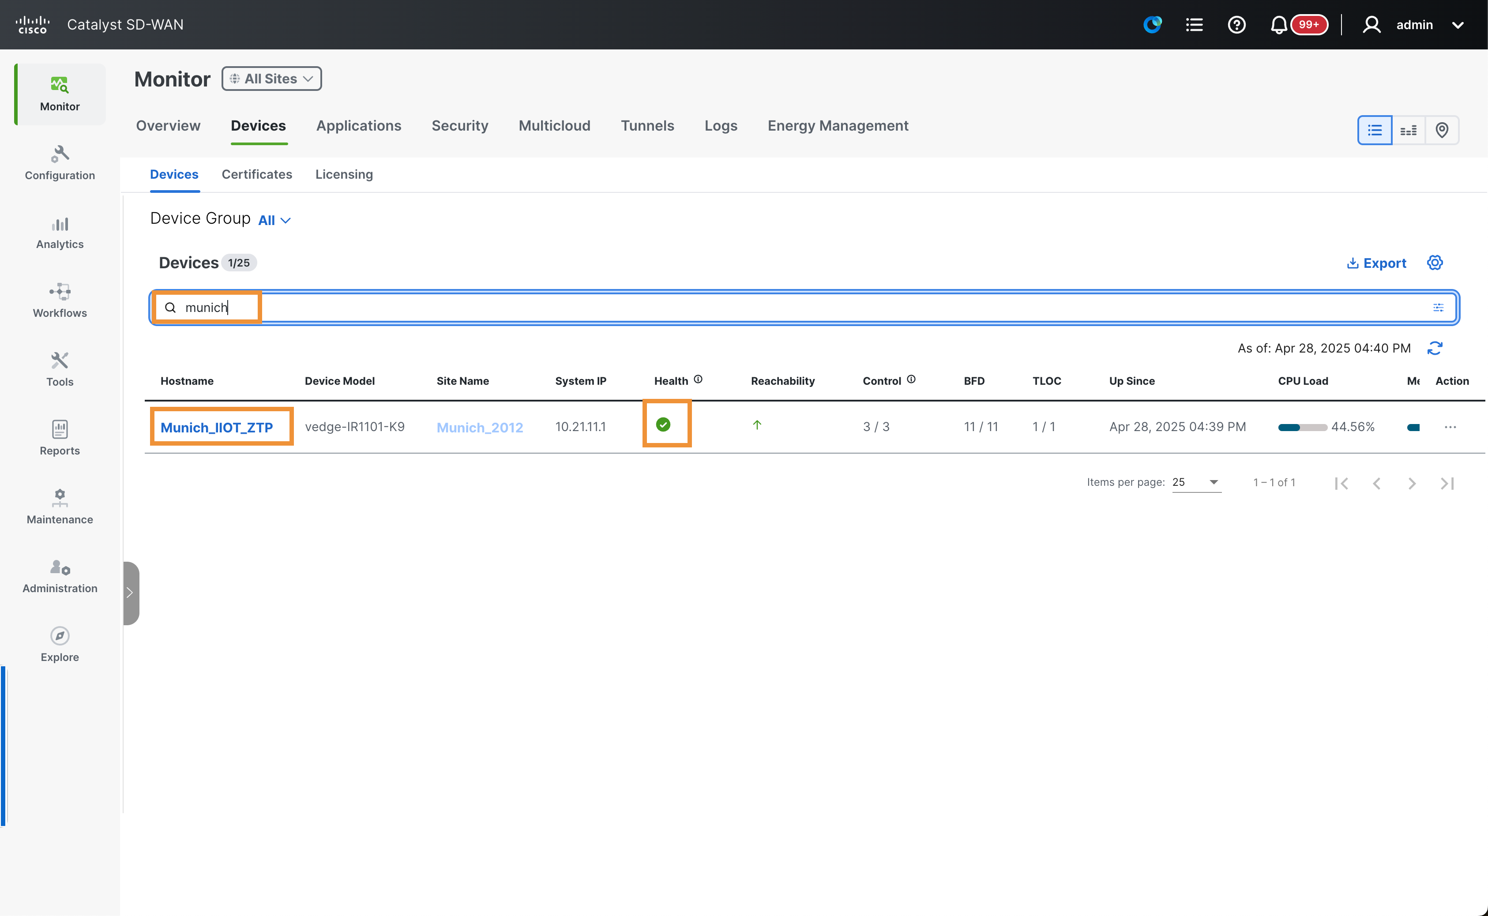Click the green health status checkmark
This screenshot has width=1488, height=916.
coord(663,424)
